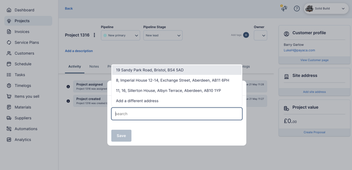Viewport: 352px width, 170px height.
Task: Click the Timelogs stopwatch icon
Action: click(x=9, y=86)
